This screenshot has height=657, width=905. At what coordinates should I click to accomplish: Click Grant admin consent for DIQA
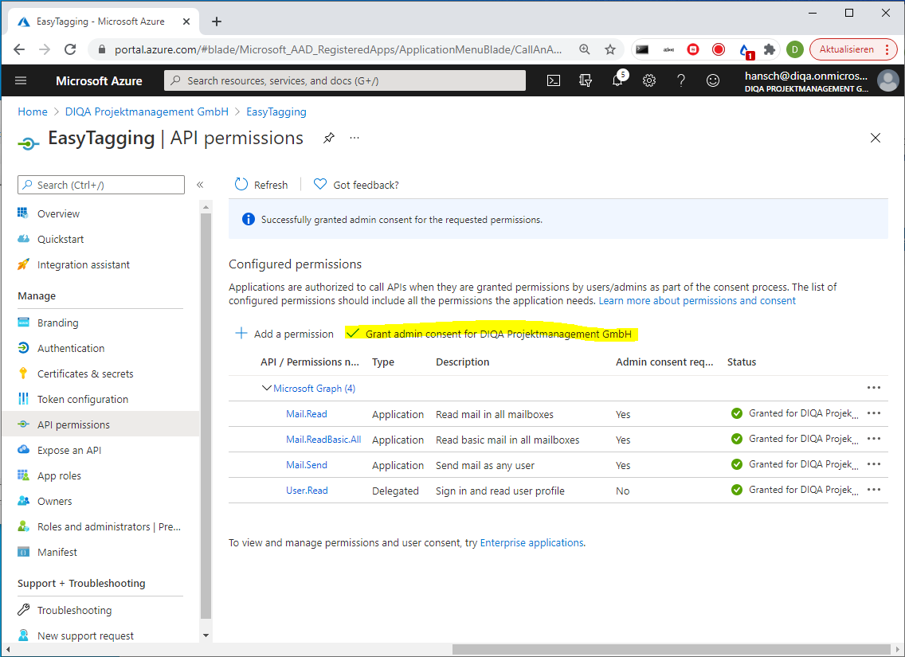[x=494, y=334]
